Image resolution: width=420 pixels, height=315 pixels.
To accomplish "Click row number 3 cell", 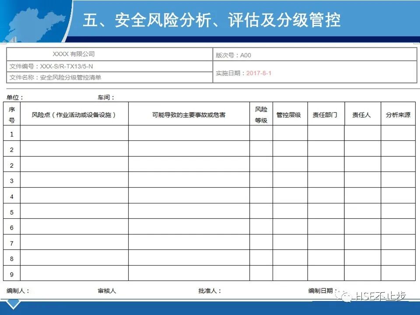I will pyautogui.click(x=12, y=180).
